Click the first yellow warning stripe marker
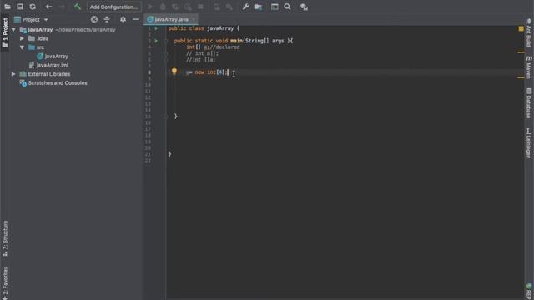Image resolution: width=534 pixels, height=300 pixels. pyautogui.click(x=521, y=52)
